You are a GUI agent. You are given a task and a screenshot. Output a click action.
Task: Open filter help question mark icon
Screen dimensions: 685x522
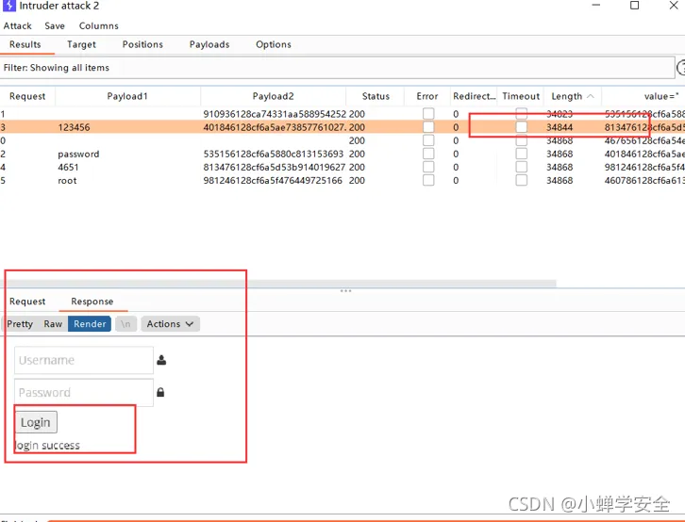681,68
